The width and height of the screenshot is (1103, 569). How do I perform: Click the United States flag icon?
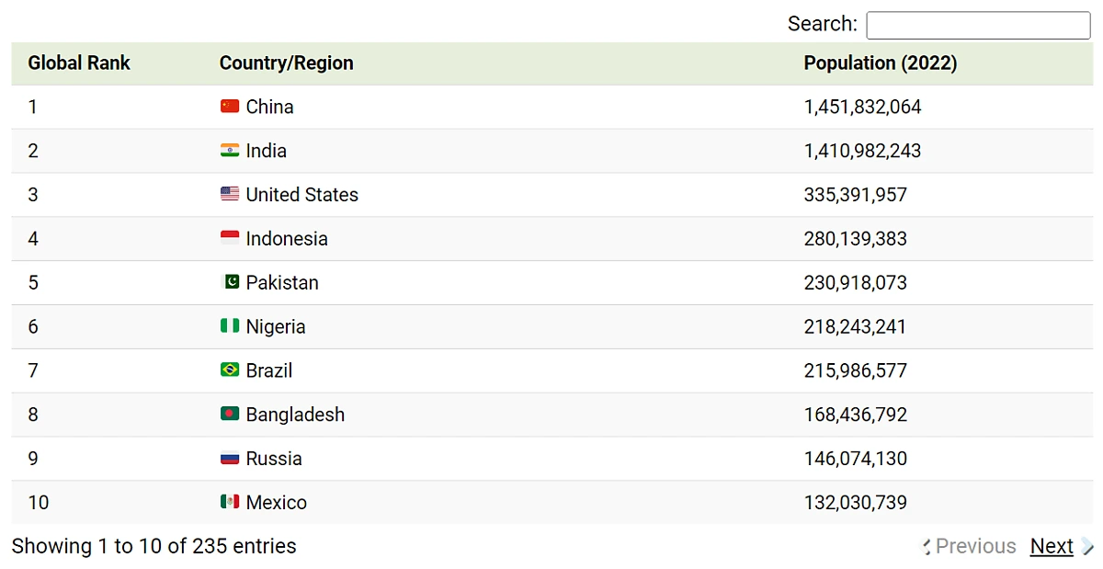click(230, 195)
